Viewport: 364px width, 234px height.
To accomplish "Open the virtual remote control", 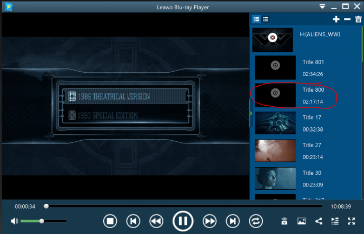I will click(284, 221).
